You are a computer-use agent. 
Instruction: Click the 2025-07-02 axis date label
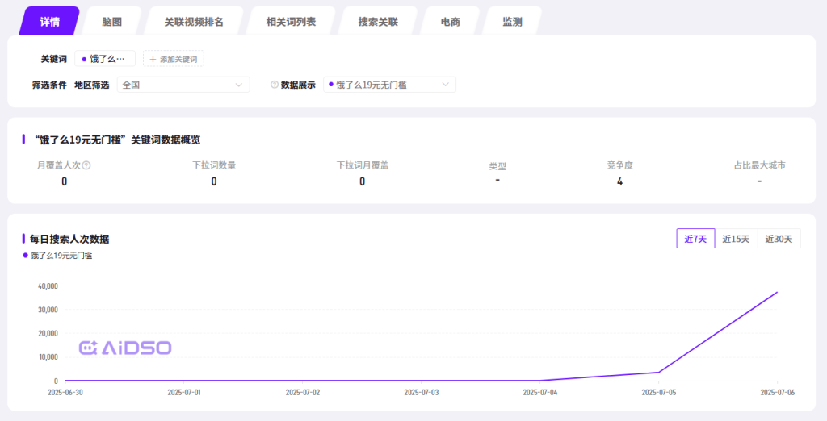tap(303, 393)
